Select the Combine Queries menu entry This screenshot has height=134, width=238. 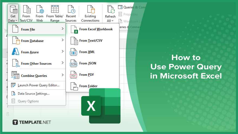tap(37, 76)
